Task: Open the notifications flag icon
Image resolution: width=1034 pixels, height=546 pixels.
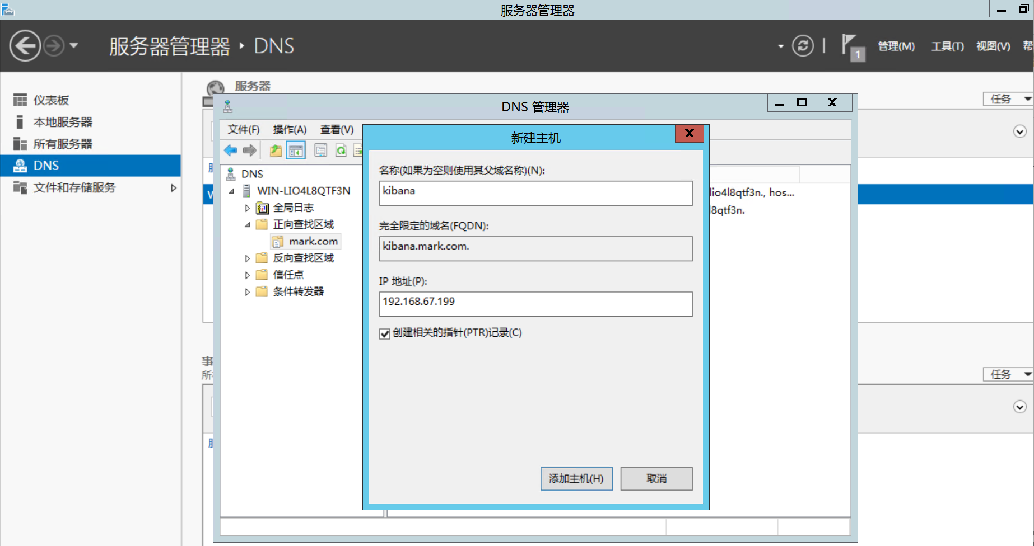Action: coord(853,47)
